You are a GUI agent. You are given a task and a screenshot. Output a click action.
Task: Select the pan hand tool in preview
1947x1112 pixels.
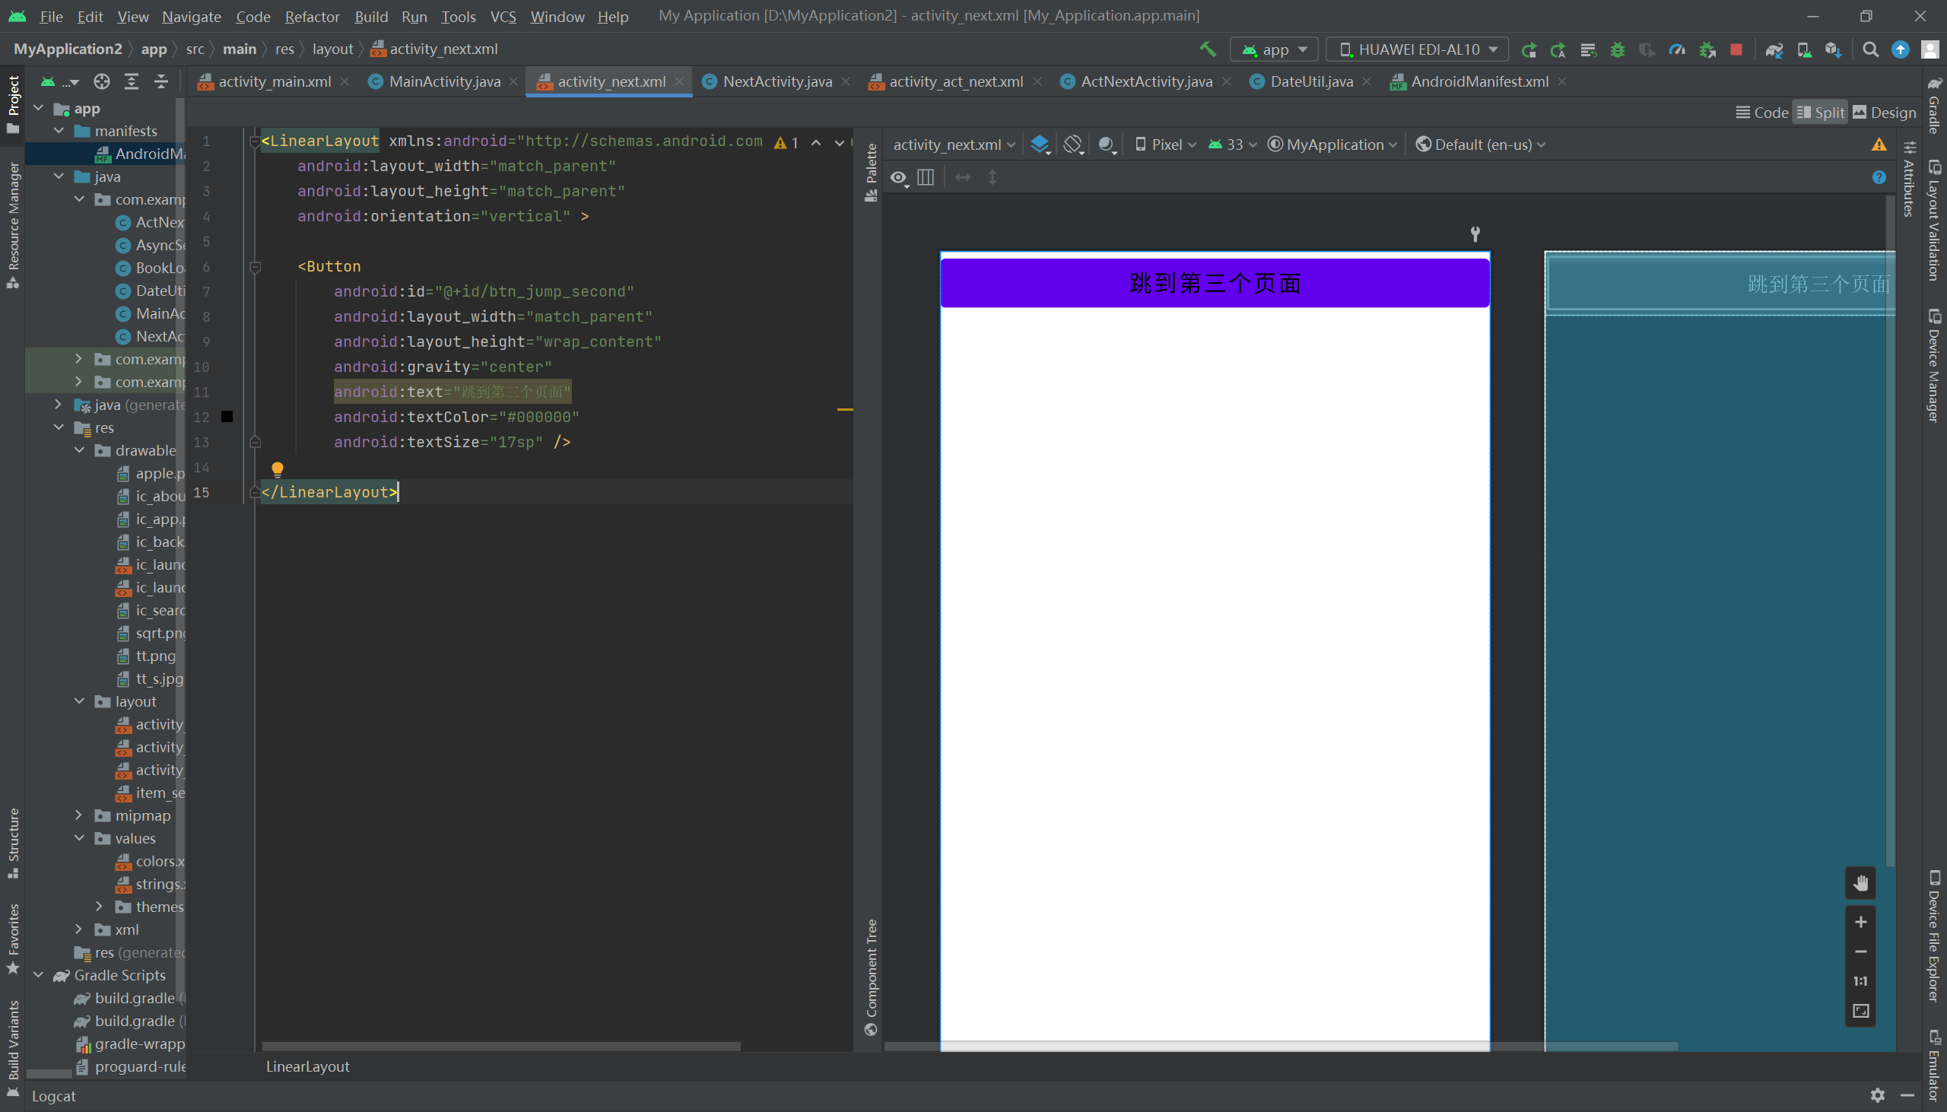point(1861,883)
